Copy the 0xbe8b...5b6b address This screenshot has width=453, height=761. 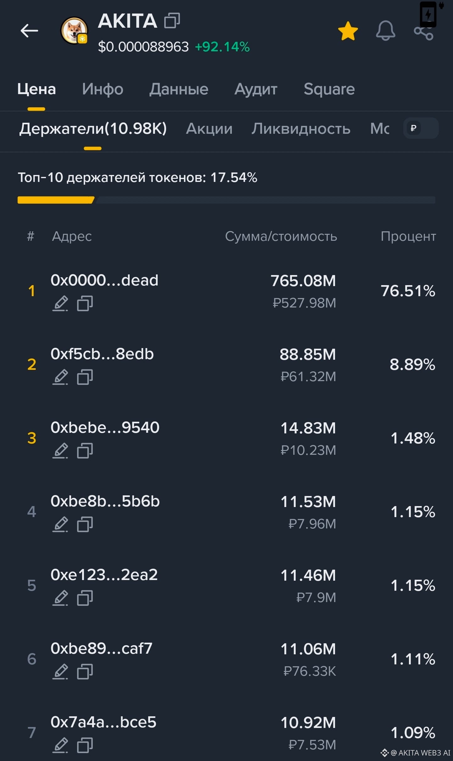coord(85,524)
